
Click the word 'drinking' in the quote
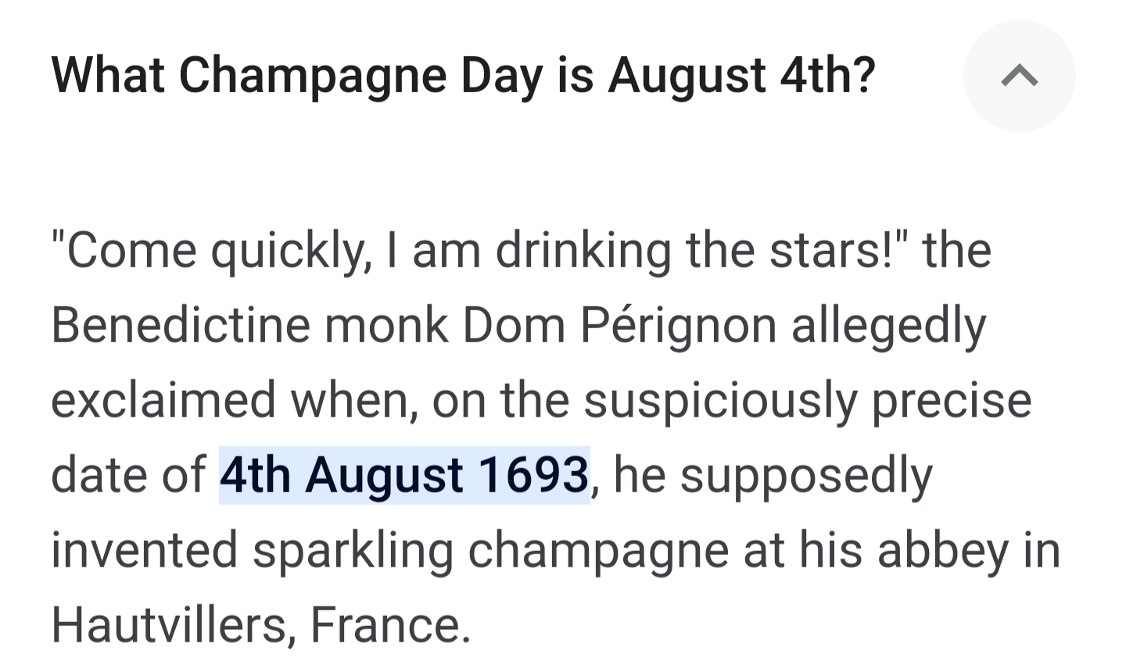click(583, 252)
